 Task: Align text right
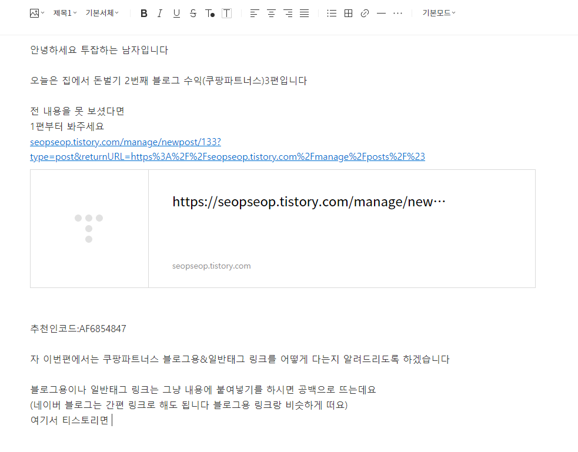click(x=288, y=14)
